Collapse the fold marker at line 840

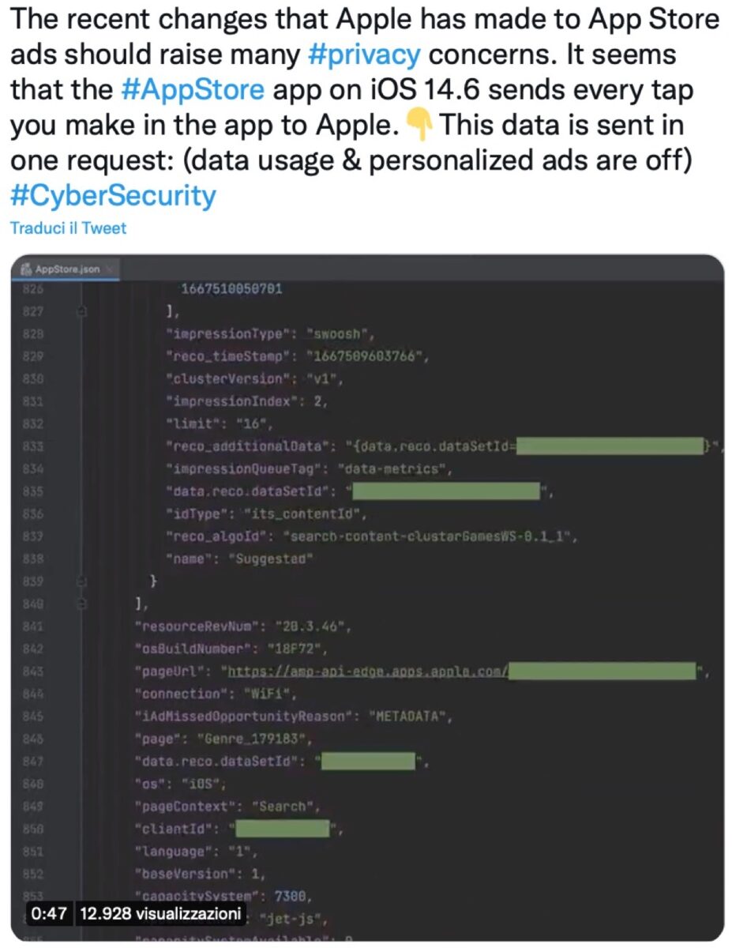pyautogui.click(x=81, y=604)
